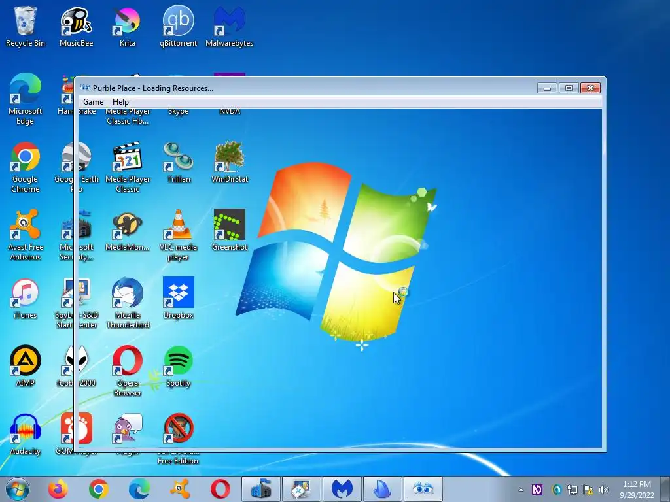This screenshot has width=670, height=502.
Task: Select the VLC media player cone icon
Action: (178, 225)
